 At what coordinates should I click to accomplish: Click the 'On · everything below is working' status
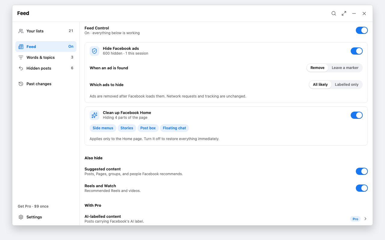[112, 33]
